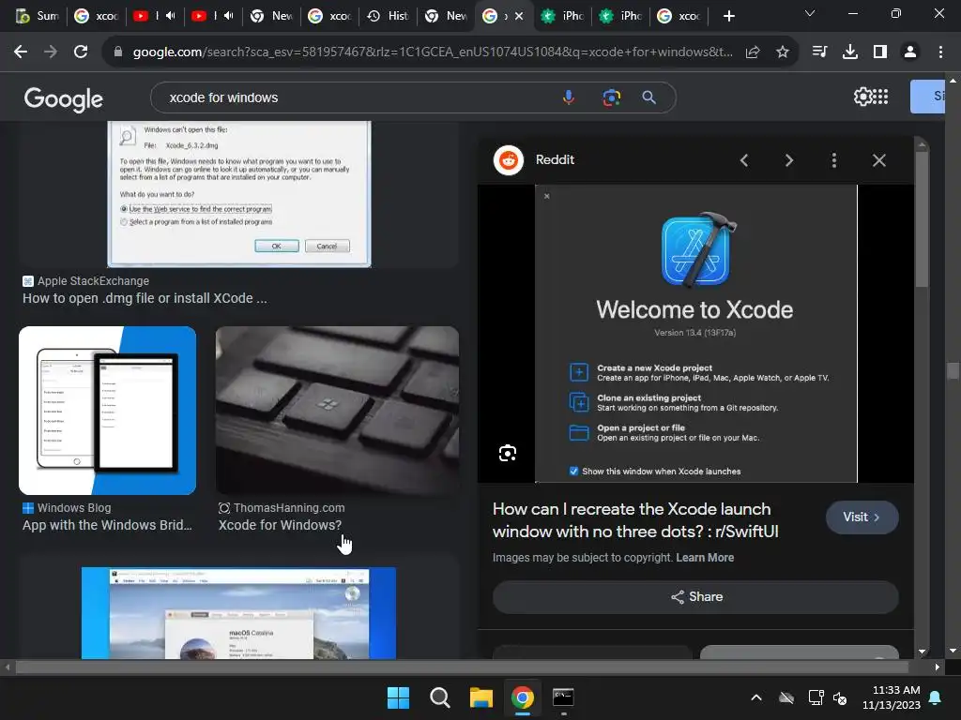The height and width of the screenshot is (720, 961).
Task: Open the enlarged Welcome to Xcode image
Action: (695, 334)
